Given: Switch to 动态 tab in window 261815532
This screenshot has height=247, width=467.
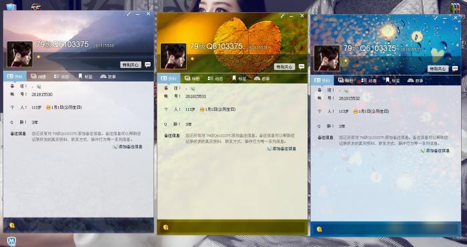Looking at the screenshot, I should [x=369, y=81].
